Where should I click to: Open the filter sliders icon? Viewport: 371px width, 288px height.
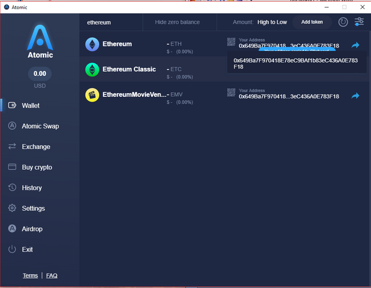[359, 22]
